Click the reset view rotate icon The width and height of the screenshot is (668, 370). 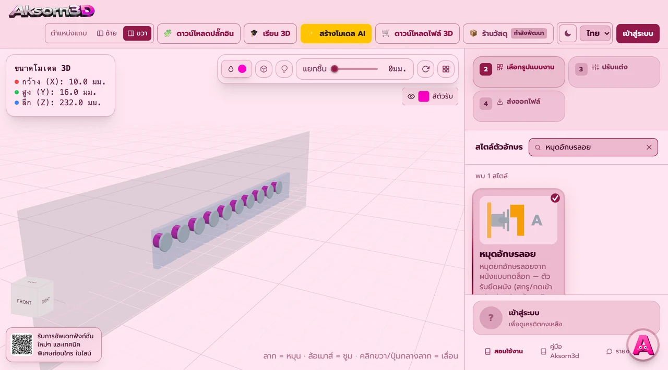[425, 69]
